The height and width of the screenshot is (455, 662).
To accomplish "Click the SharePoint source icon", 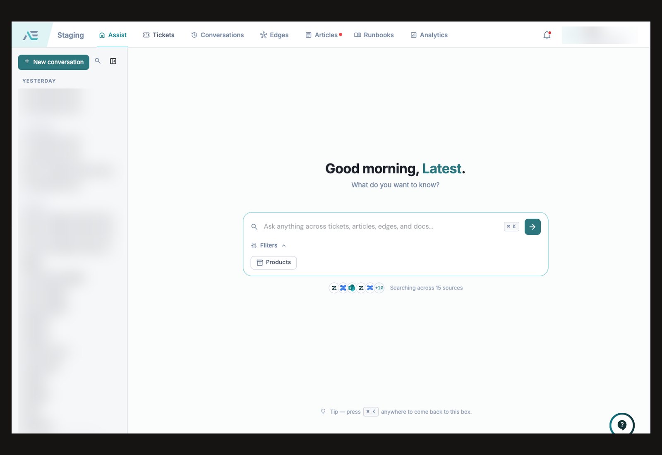I will (352, 288).
